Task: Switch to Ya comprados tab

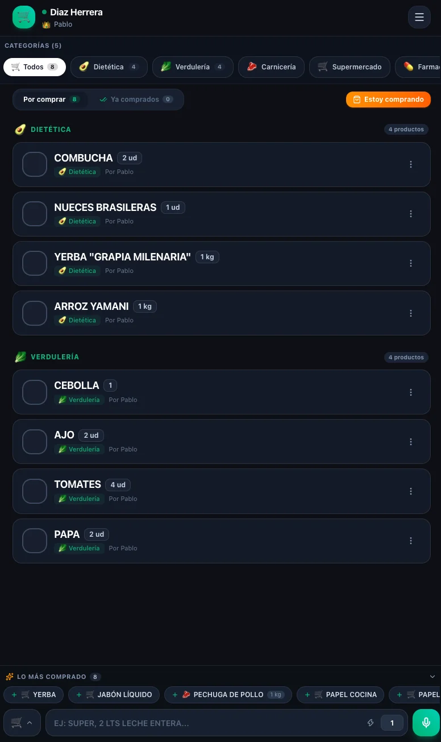Action: (136, 100)
